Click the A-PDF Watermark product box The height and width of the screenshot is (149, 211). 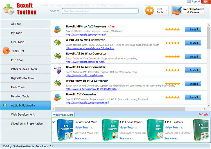coord(201,130)
